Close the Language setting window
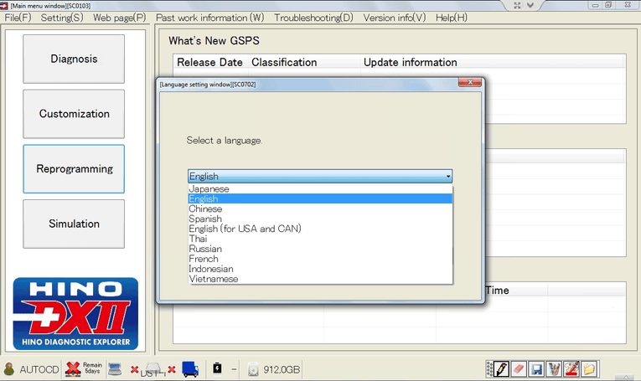 pos(469,84)
